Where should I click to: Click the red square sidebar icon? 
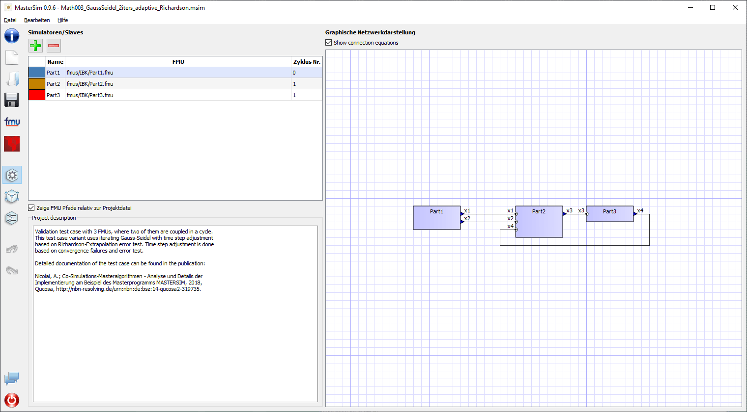(12, 144)
